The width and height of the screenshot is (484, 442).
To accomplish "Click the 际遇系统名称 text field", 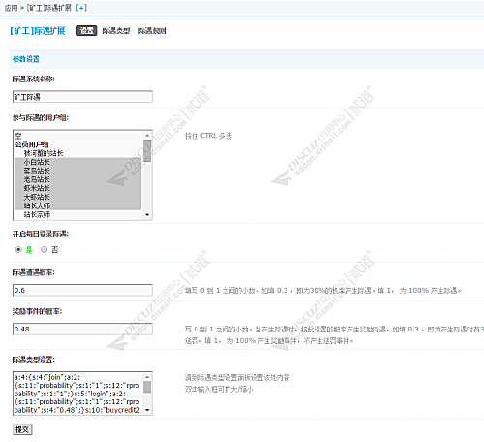I will click(82, 97).
